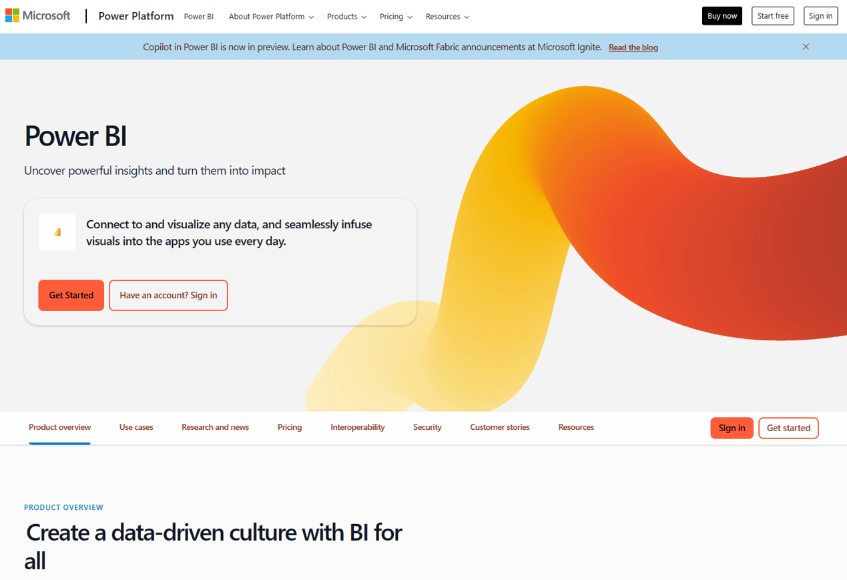This screenshot has height=580, width=847.
Task: Click the Microsoft logo
Action: click(x=38, y=15)
